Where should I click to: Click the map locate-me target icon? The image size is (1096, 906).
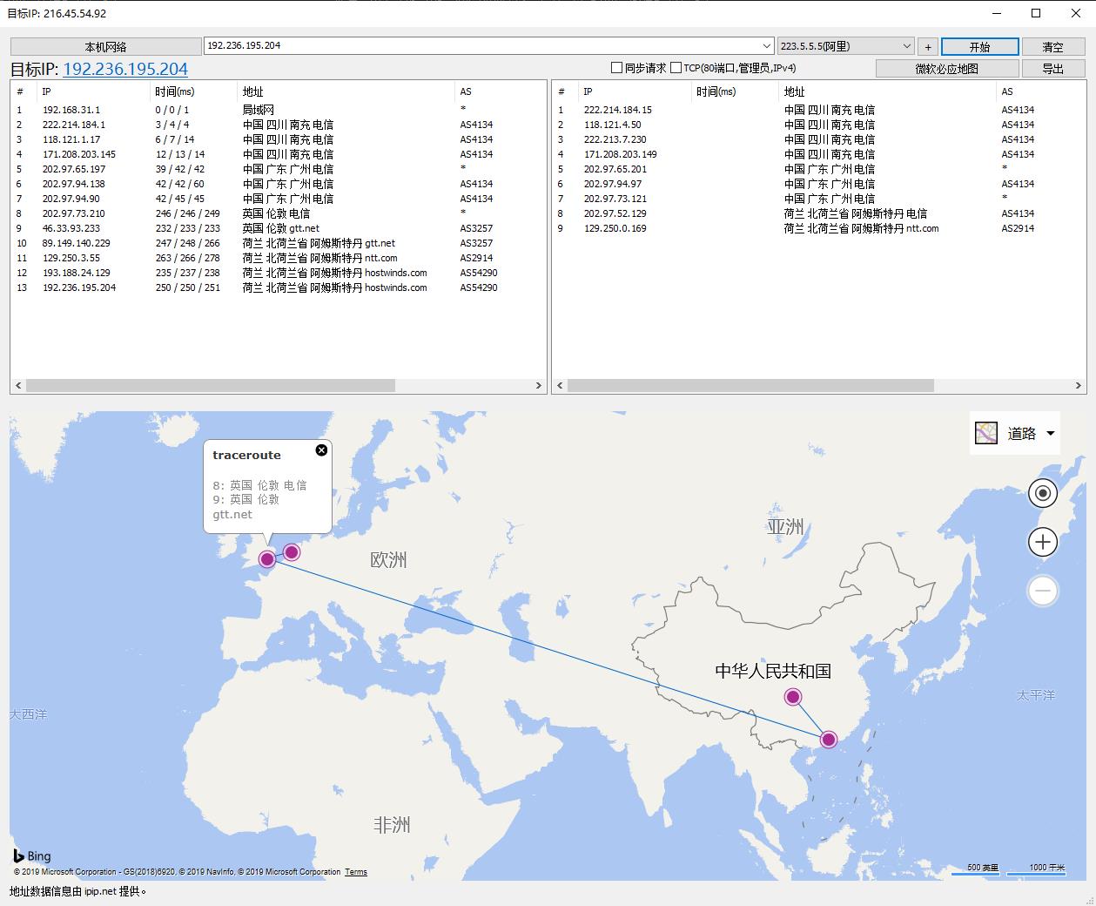(1042, 493)
